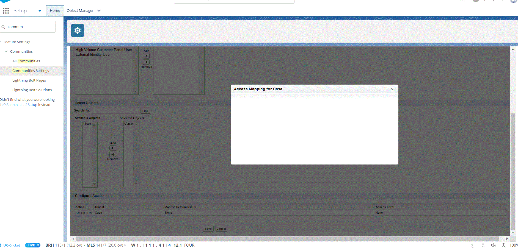Open the App Launcher waffle icon
This screenshot has width=518, height=248.
(x=6, y=11)
